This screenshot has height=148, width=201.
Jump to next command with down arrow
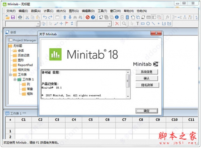coord(70,17)
